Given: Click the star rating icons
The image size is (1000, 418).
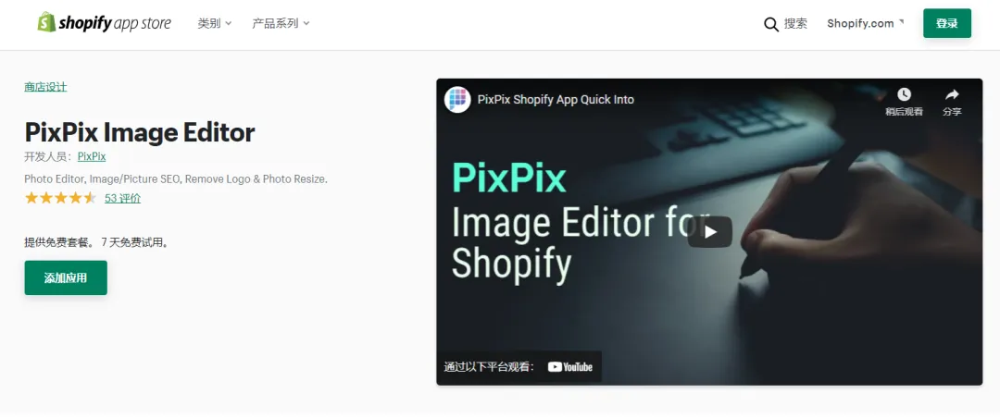Looking at the screenshot, I should 60,198.
